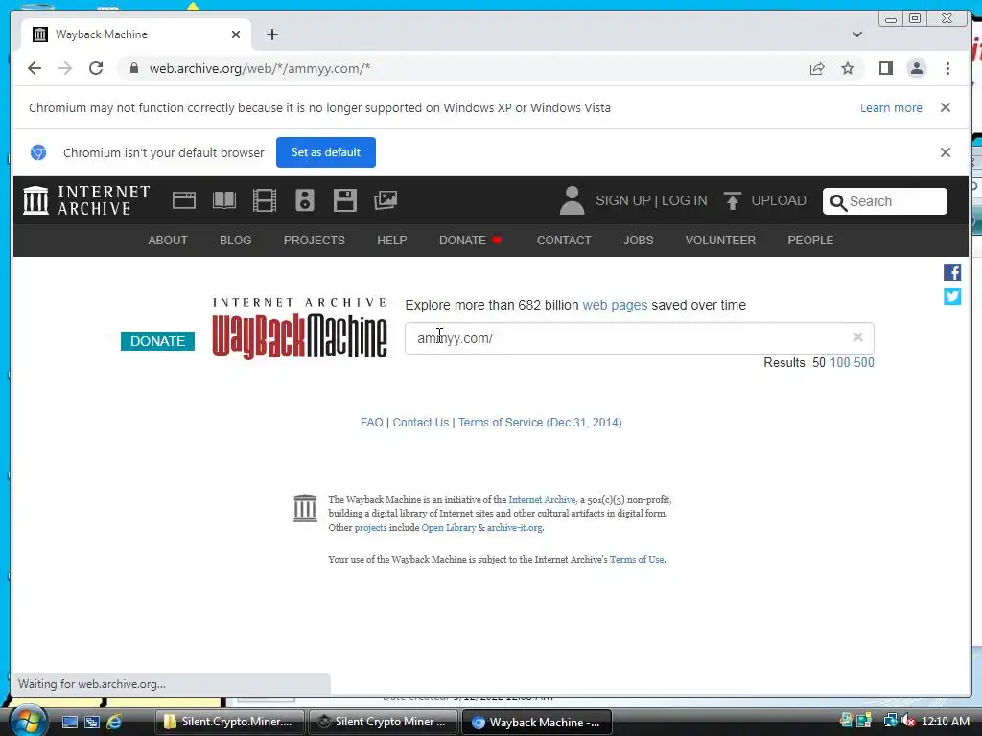View site information lock icon
Image resolution: width=982 pixels, height=736 pixels.
point(134,68)
